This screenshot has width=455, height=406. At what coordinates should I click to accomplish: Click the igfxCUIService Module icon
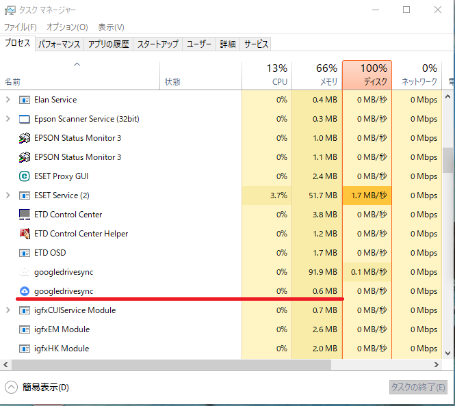25,310
